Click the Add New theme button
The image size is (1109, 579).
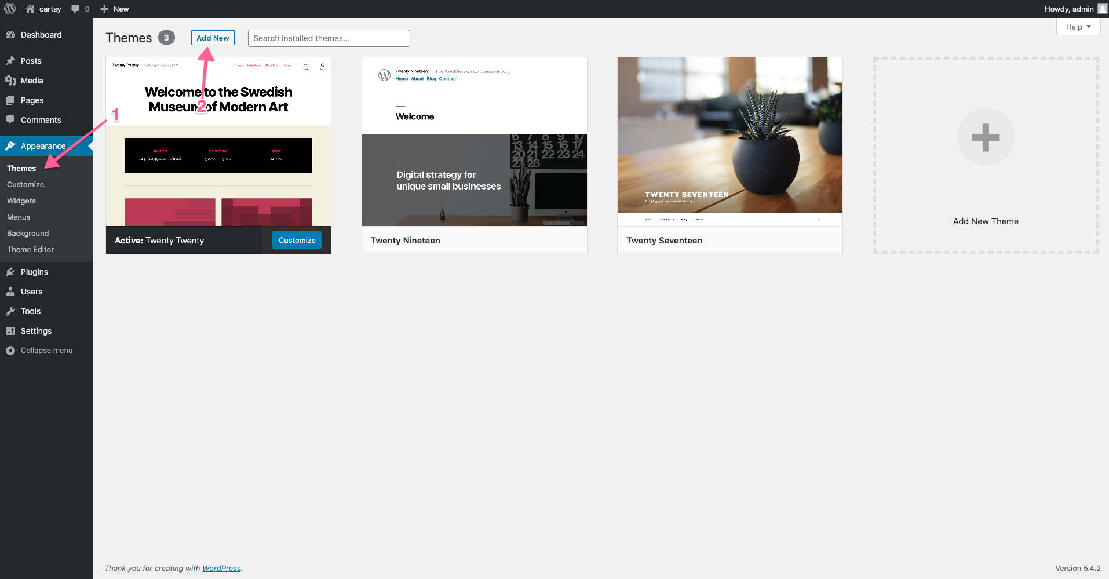pos(213,38)
